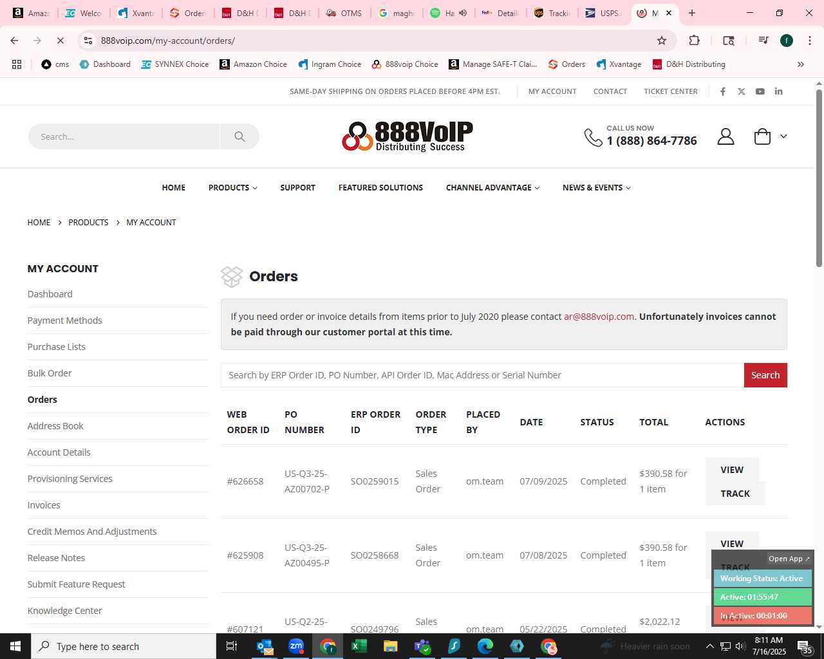
Task: Click the site search magnifier icon
Action: coord(239,136)
